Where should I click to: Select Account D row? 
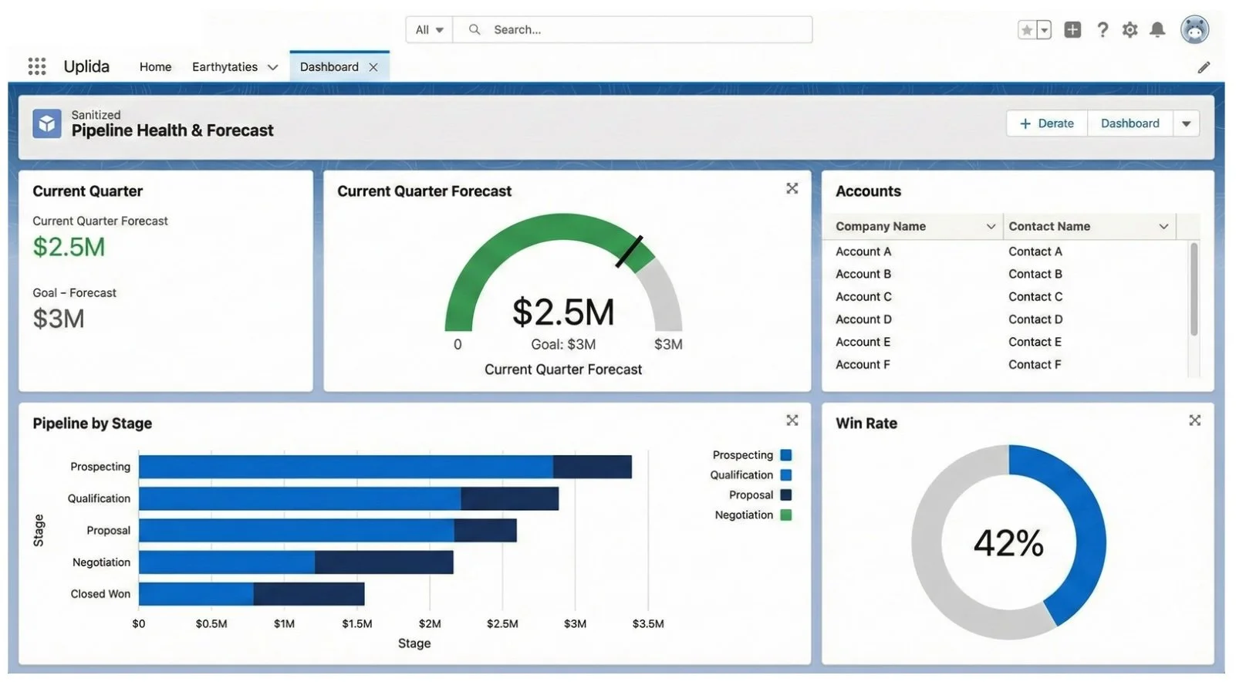tap(863, 319)
